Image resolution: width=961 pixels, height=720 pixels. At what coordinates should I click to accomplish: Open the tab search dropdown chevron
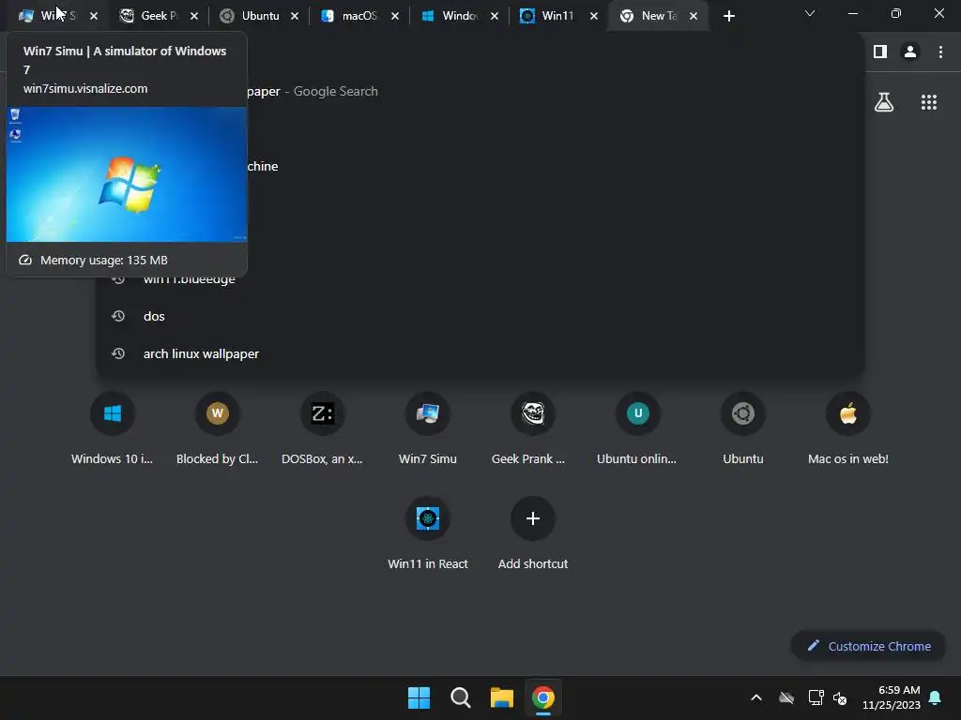pyautogui.click(x=810, y=13)
